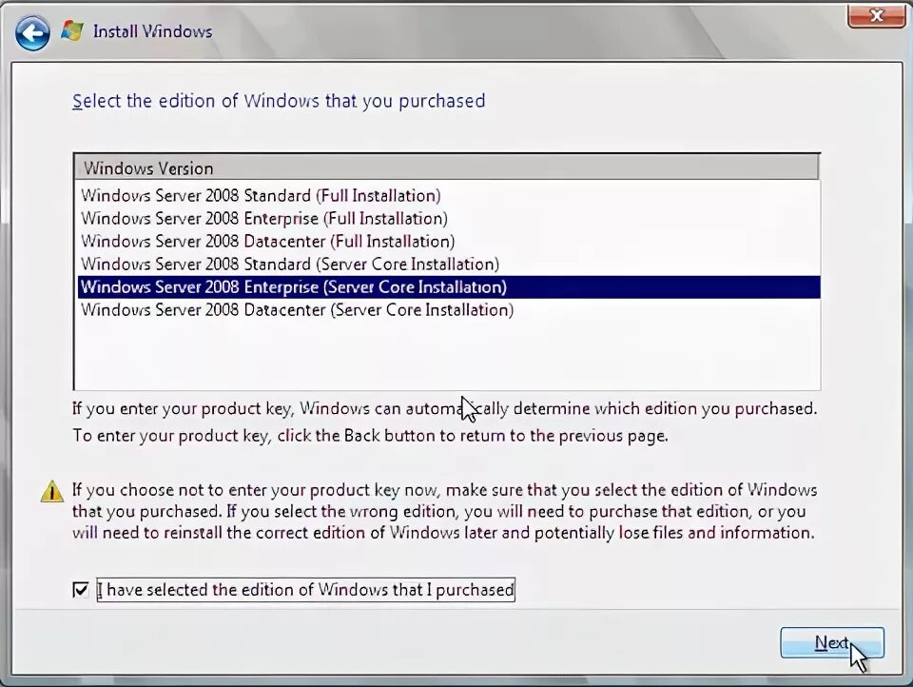Select Windows Server 2008 Standard (Server Core Installation)
913x687 pixels.
pos(448,264)
